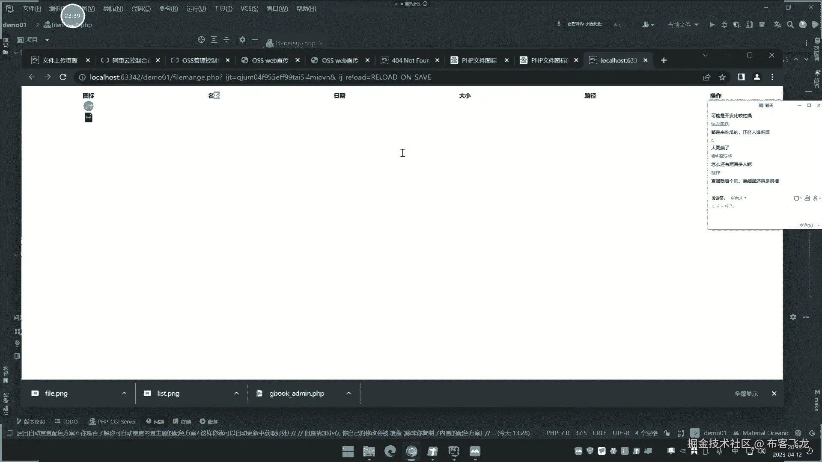
Task: Open the 运行(U) menu
Action: point(196,9)
